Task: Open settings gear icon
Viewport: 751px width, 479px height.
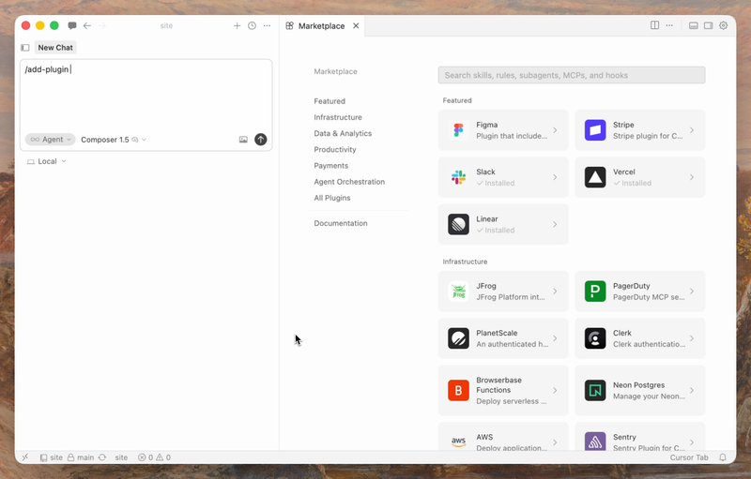Action: [x=723, y=25]
